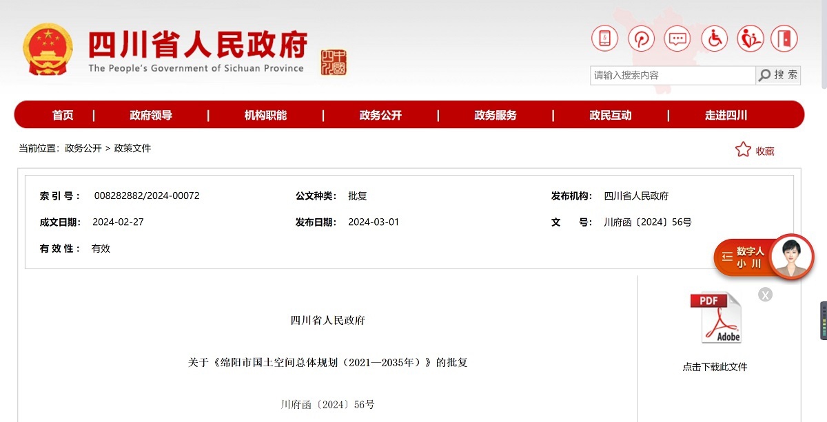827x422 pixels.
Task: Click the 点击下载此文件 download link
Action: tap(715, 367)
